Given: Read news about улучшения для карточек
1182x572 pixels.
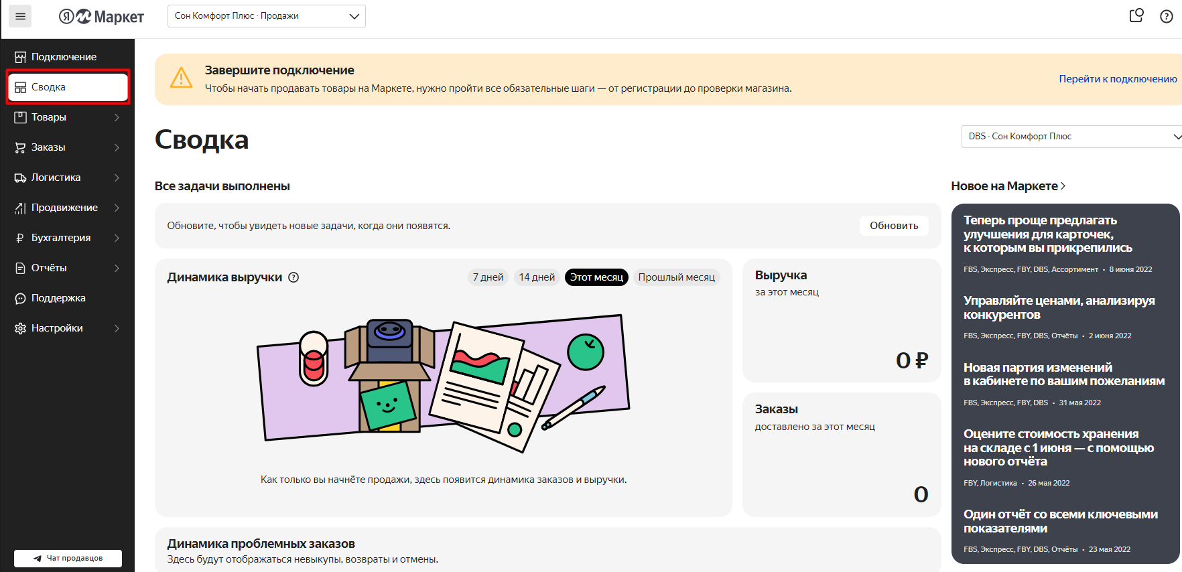Looking at the screenshot, I should [x=1048, y=234].
